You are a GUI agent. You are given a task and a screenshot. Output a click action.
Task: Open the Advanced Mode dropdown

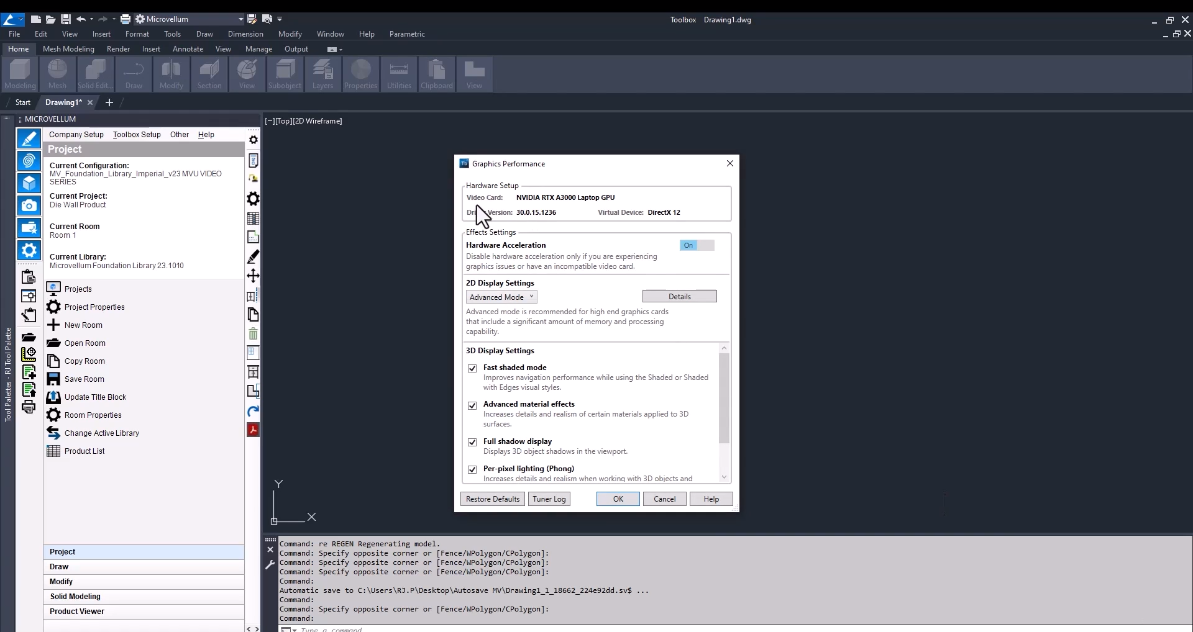(501, 297)
